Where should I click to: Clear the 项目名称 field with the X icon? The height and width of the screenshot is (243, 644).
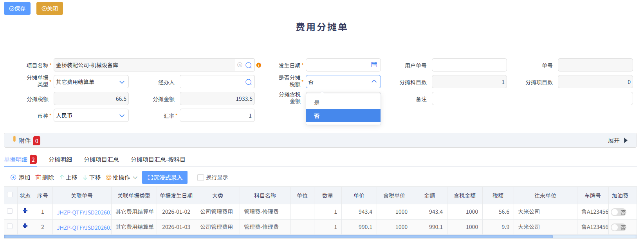240,65
